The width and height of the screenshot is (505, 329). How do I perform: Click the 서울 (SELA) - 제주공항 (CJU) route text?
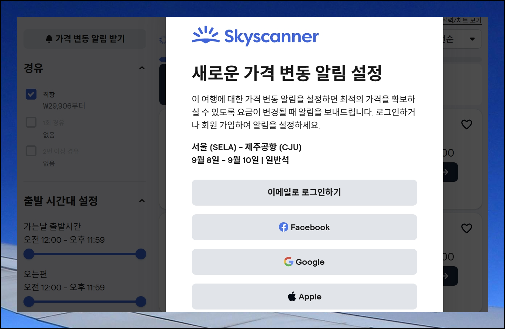(x=246, y=147)
